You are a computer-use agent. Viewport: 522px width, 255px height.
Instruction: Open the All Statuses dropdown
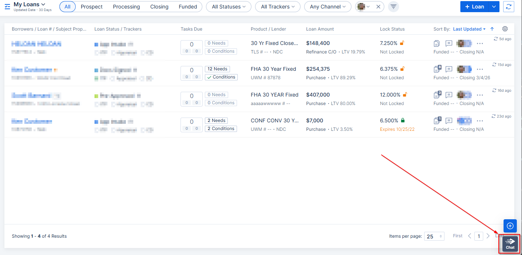pos(228,7)
